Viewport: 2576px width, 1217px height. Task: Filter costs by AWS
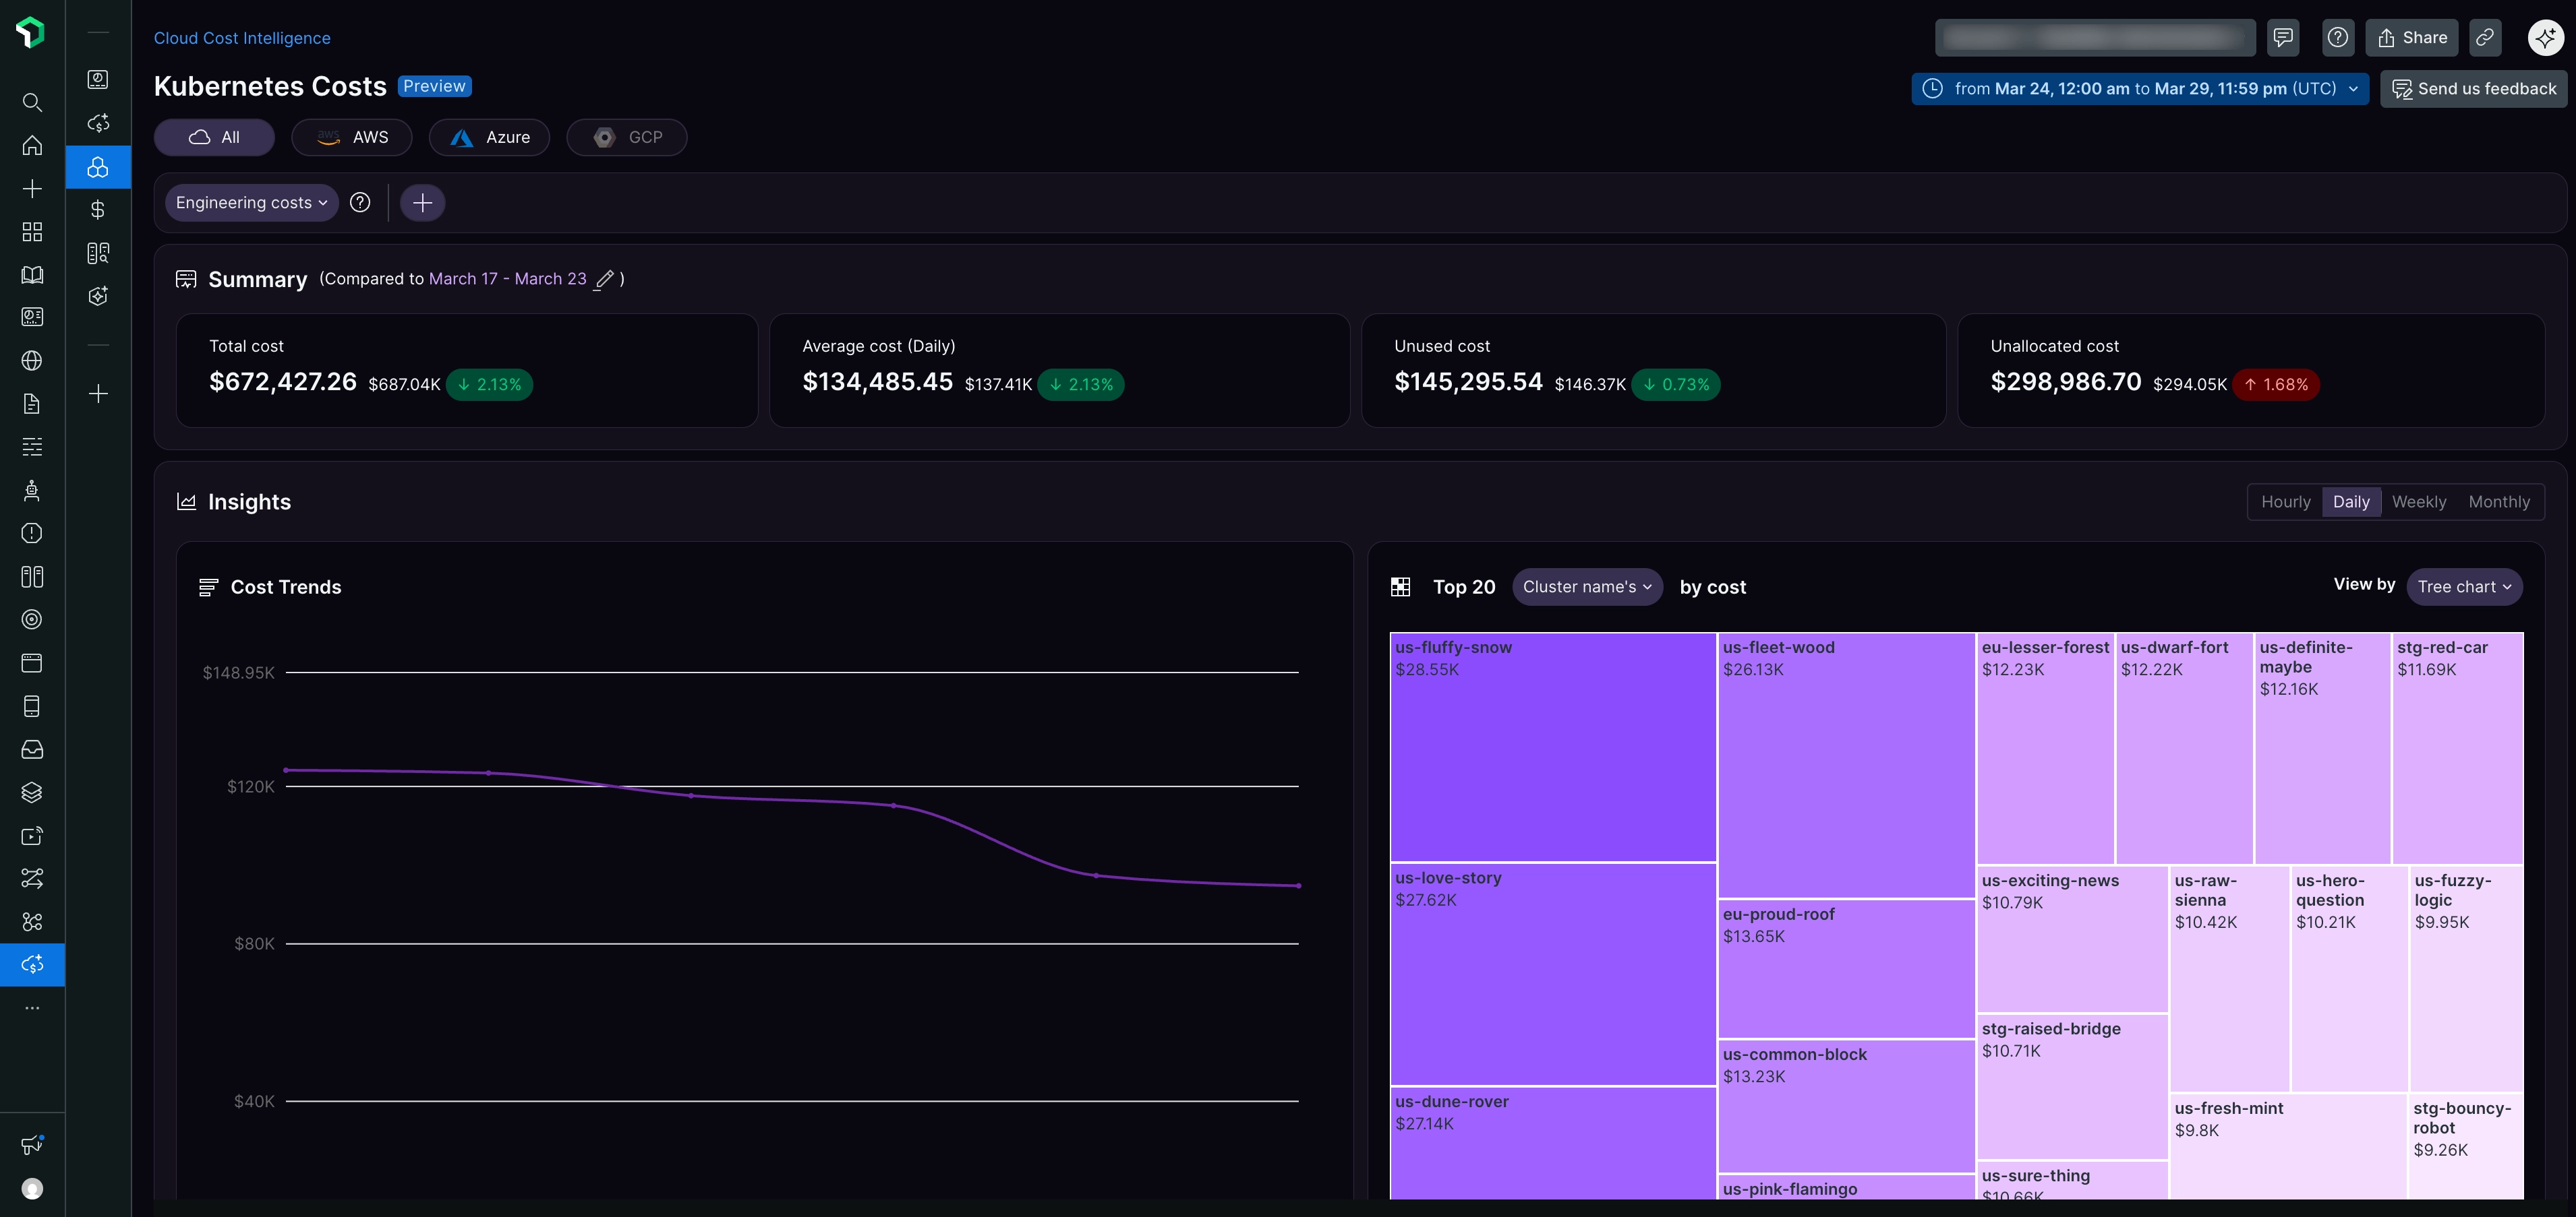point(352,137)
